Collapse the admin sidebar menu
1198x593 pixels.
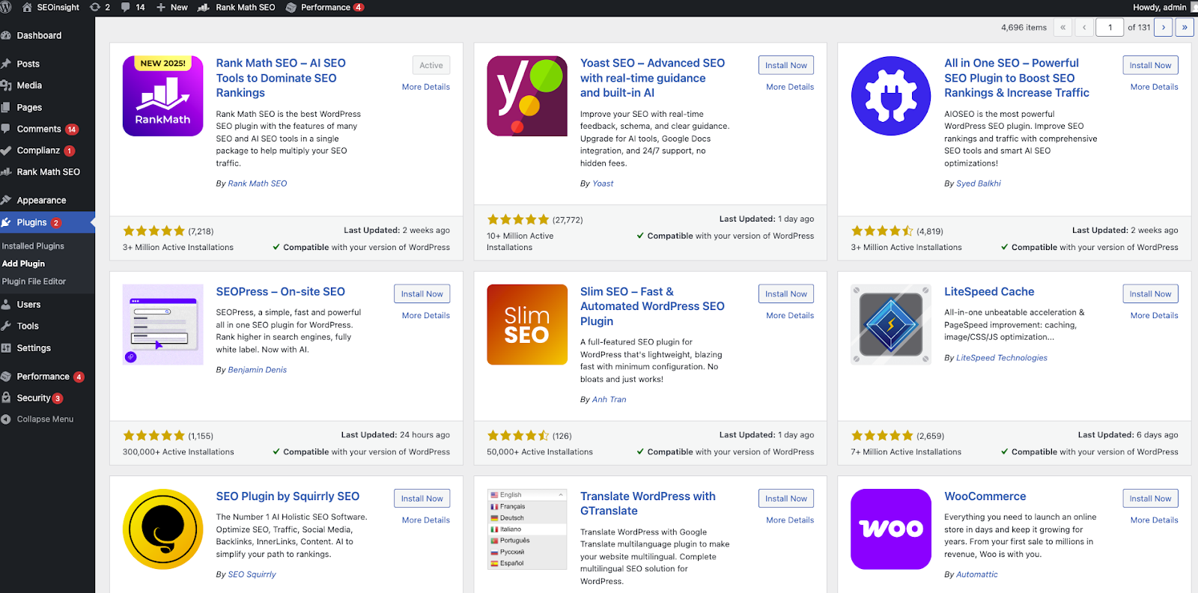pos(45,419)
